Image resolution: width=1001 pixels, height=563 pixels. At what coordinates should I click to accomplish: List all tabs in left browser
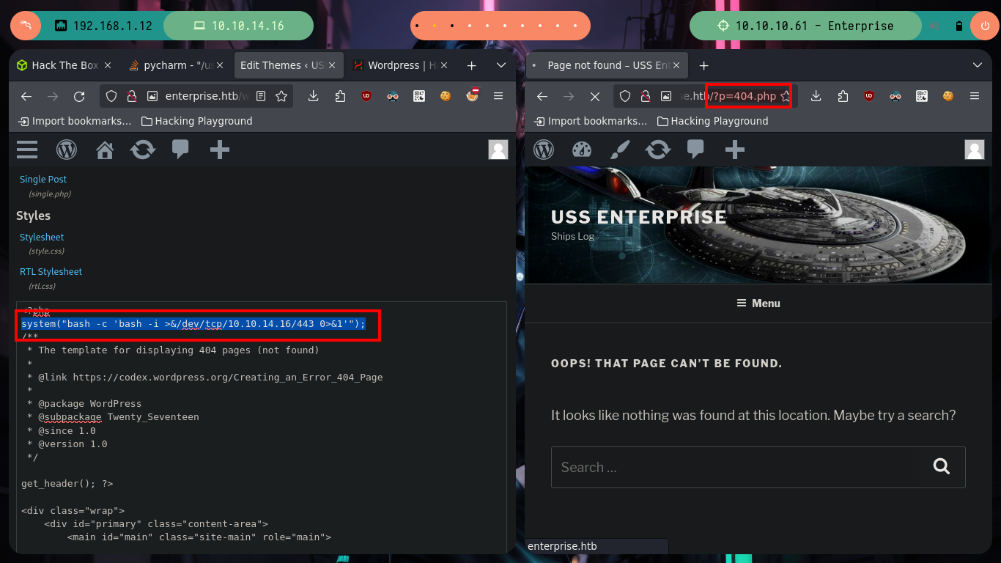click(501, 65)
